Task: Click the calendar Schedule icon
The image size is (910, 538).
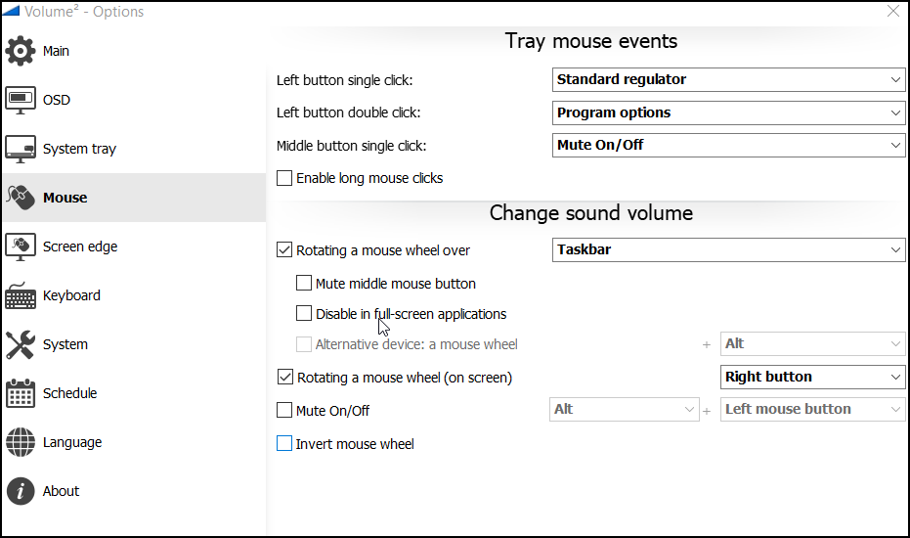Action: (x=21, y=393)
